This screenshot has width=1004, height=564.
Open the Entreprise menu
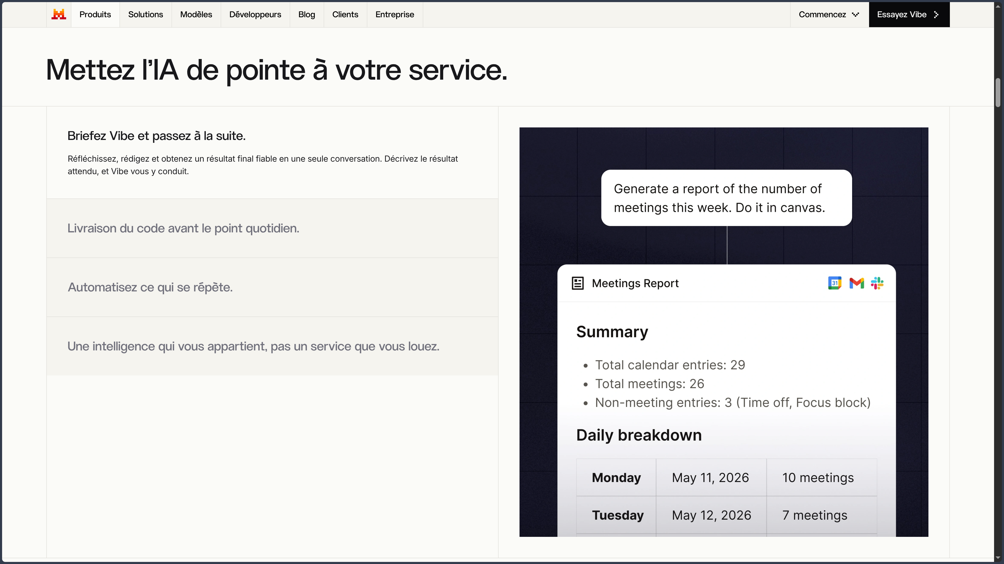coord(395,14)
